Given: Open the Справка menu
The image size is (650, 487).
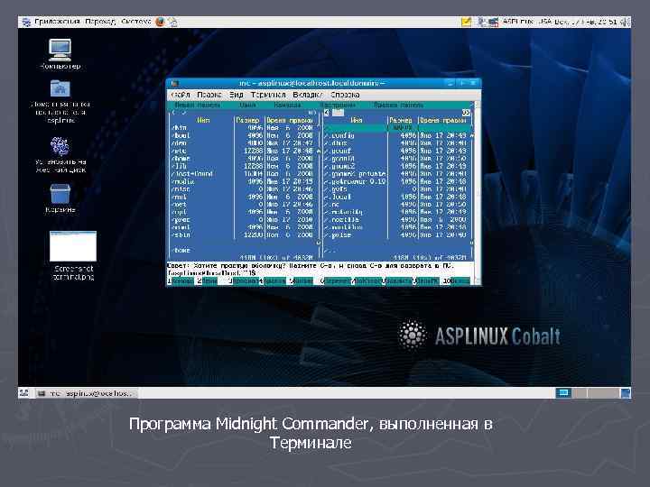Looking at the screenshot, I should (x=345, y=95).
